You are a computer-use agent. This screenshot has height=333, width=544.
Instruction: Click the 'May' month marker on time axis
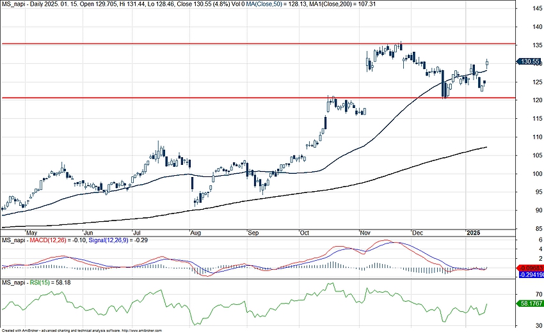31,231
